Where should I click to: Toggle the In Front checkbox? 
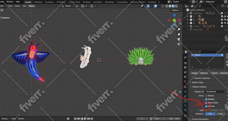point(206,106)
